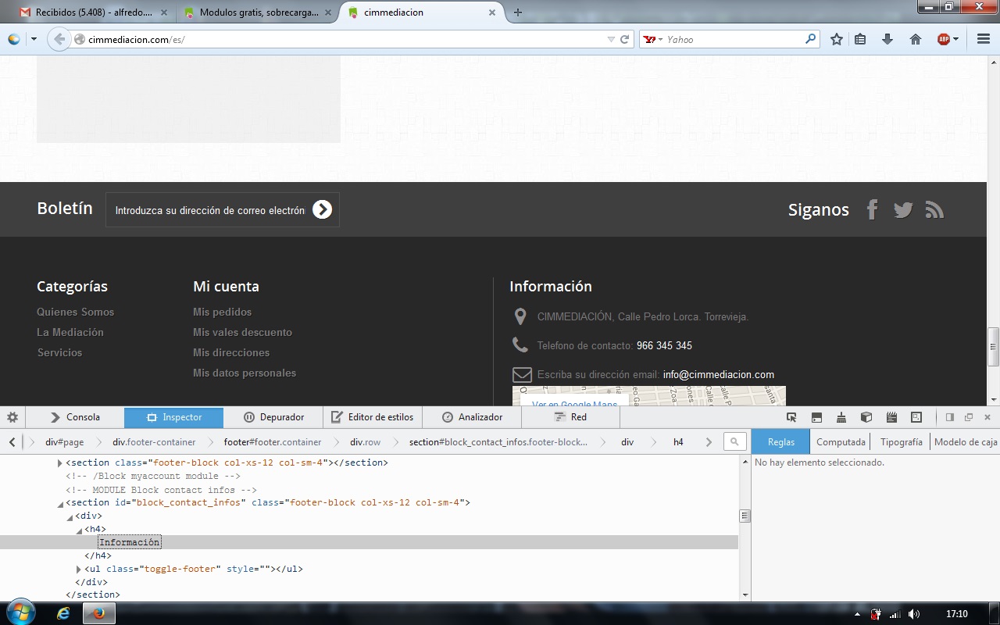Viewport: 1000px width, 625px height.
Task: Toggle the responsive design view icon
Action: click(x=916, y=417)
